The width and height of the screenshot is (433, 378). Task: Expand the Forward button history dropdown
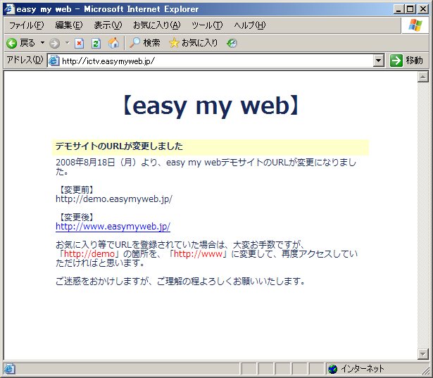(x=67, y=43)
